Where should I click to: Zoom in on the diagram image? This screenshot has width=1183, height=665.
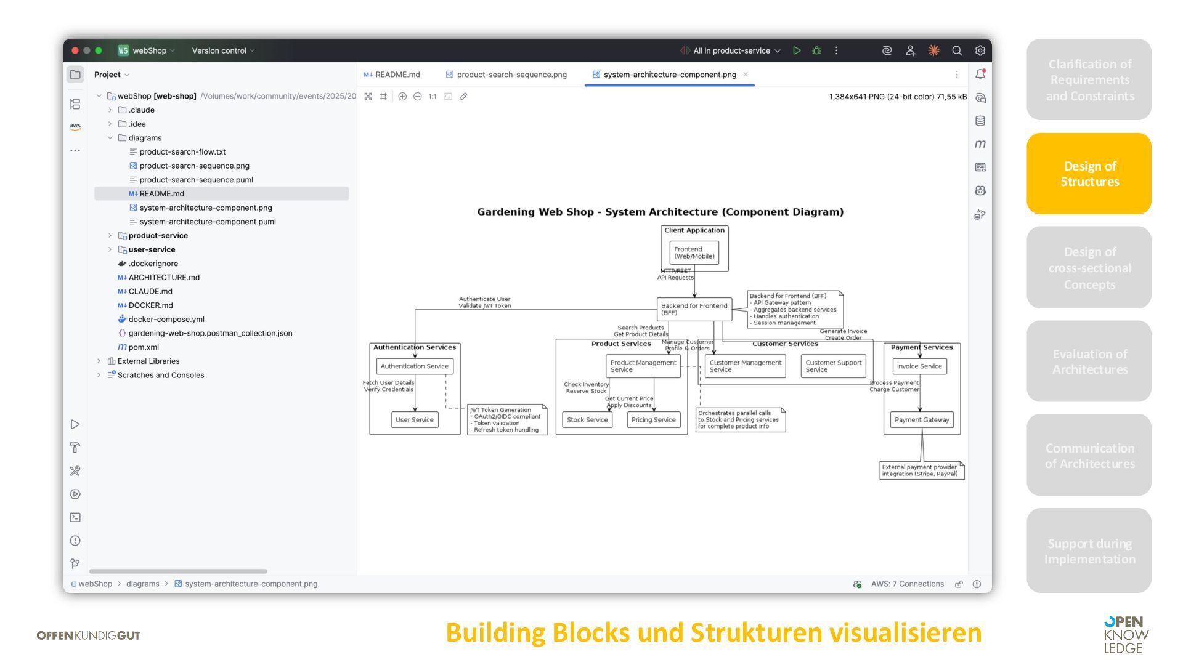[x=402, y=97]
